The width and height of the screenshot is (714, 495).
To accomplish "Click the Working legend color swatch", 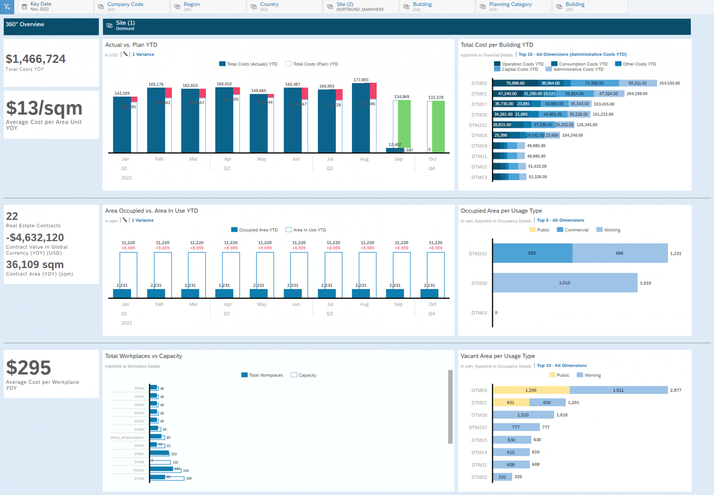I will click(601, 230).
